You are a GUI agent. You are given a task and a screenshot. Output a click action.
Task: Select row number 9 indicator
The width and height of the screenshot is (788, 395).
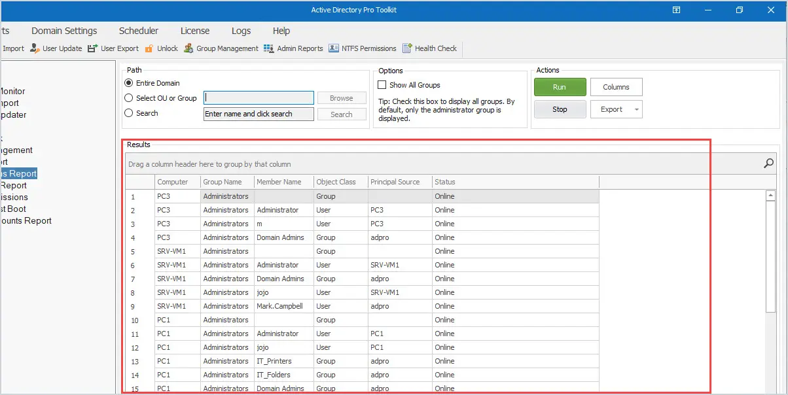click(140, 306)
